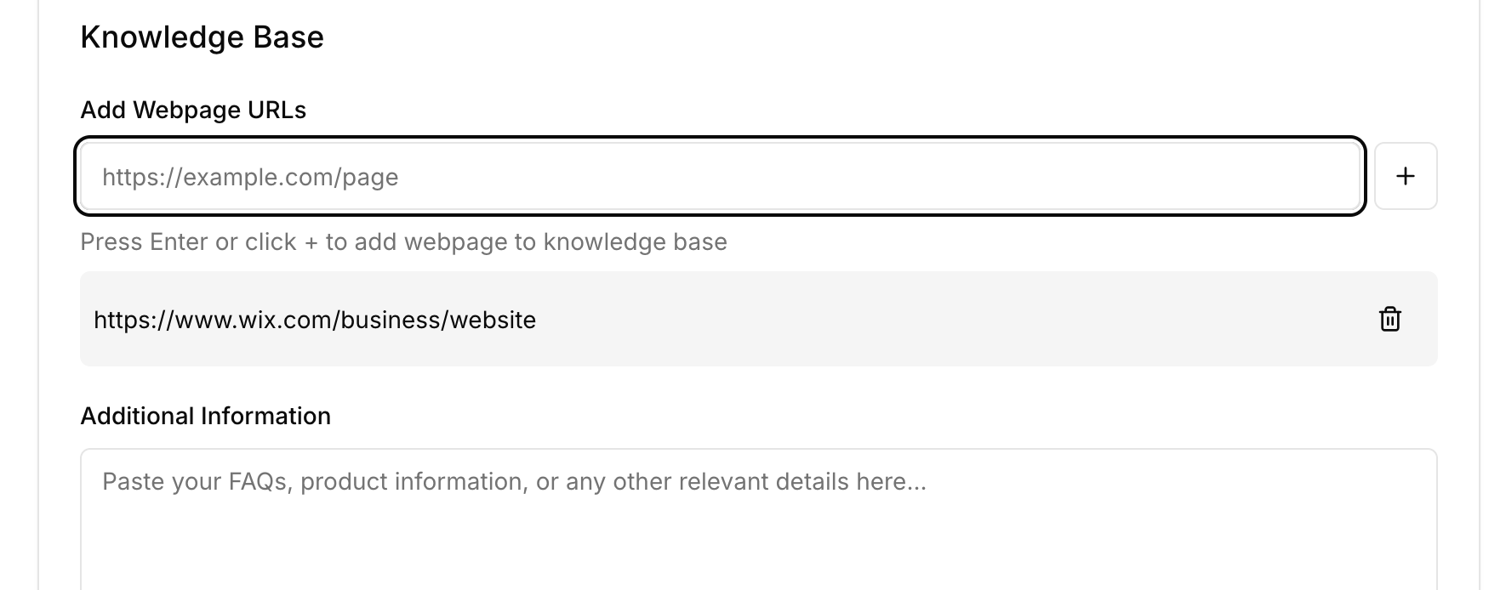
Task: Click the FAQs placeholder text in textarea
Action: pyautogui.click(x=514, y=482)
